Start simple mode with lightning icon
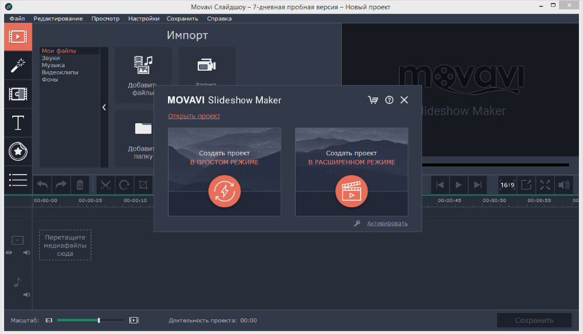 225,191
